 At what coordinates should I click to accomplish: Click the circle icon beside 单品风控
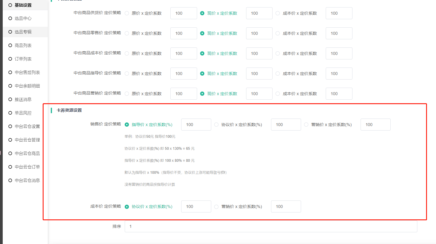pyautogui.click(x=10, y=113)
